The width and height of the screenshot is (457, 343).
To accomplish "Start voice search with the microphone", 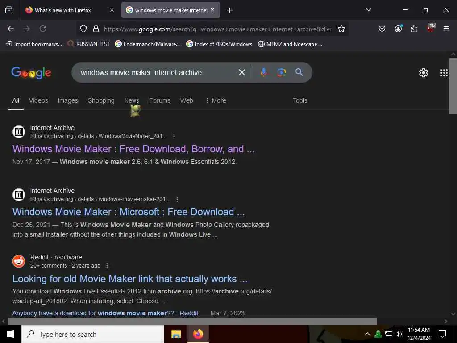I will coord(263,72).
